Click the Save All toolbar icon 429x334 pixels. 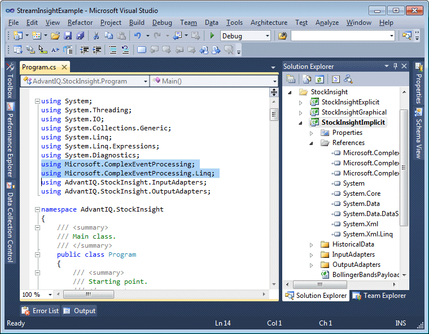(80, 36)
